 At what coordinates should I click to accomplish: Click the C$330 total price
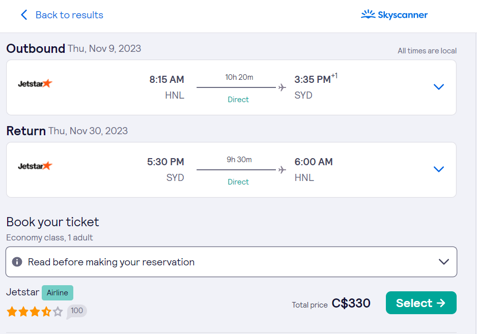tap(351, 303)
